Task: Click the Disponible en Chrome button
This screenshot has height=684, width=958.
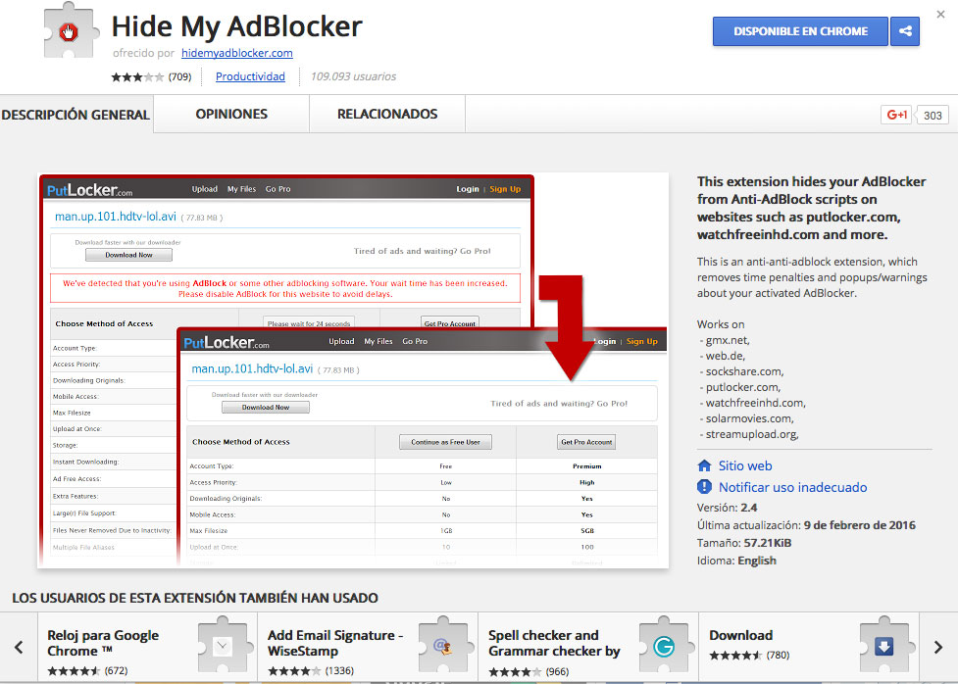Action: point(800,31)
